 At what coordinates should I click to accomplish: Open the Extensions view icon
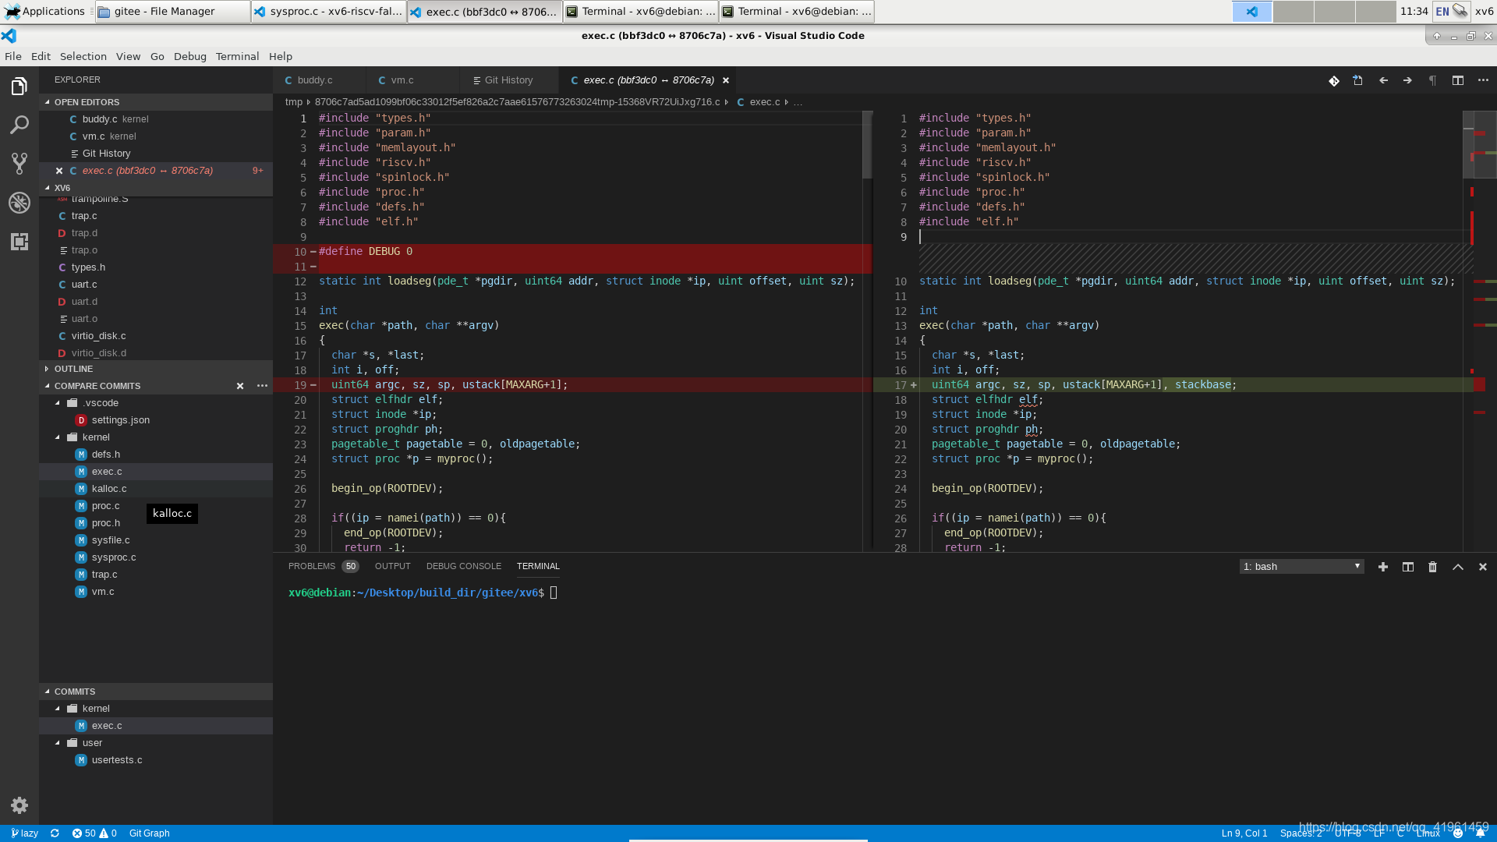tap(19, 242)
